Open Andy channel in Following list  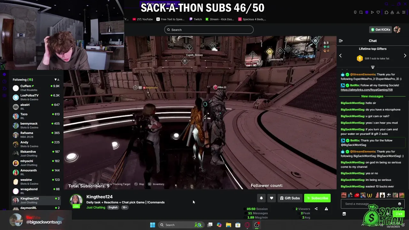point(36,144)
